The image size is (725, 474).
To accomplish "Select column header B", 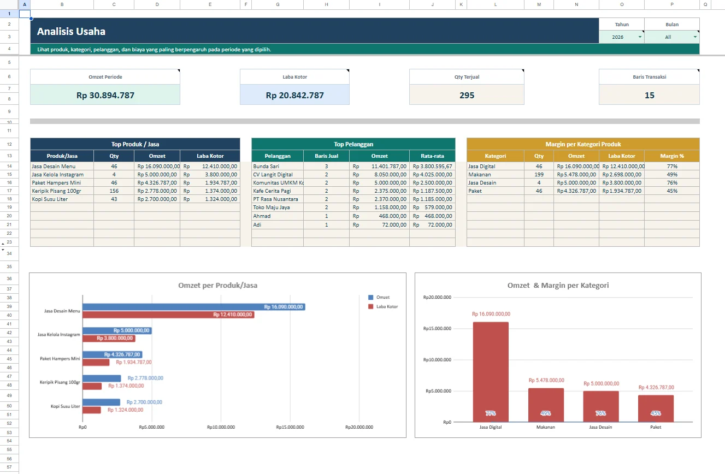I will click(62, 4).
